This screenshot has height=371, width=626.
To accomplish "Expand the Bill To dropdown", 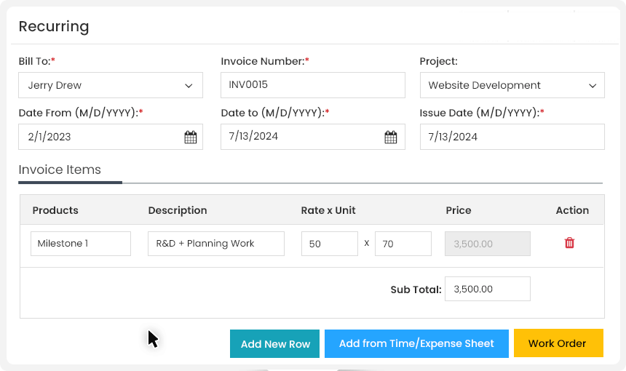I will click(x=111, y=85).
